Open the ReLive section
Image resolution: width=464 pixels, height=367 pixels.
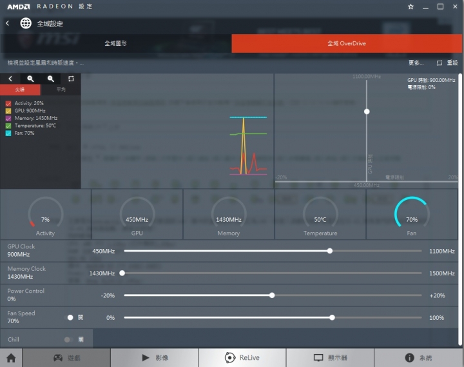point(242,358)
